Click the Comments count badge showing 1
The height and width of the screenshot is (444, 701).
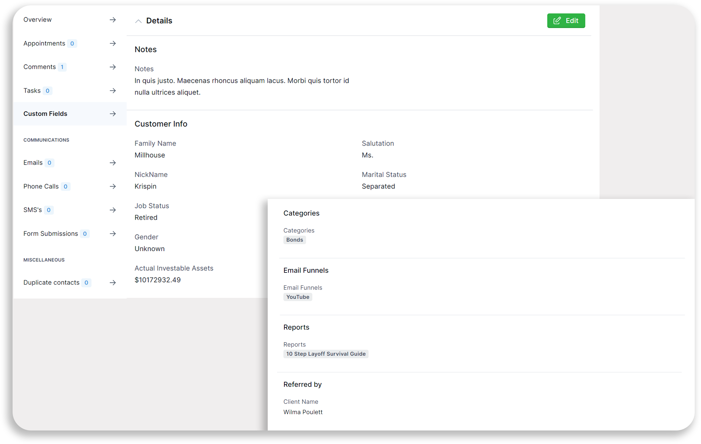click(x=62, y=67)
